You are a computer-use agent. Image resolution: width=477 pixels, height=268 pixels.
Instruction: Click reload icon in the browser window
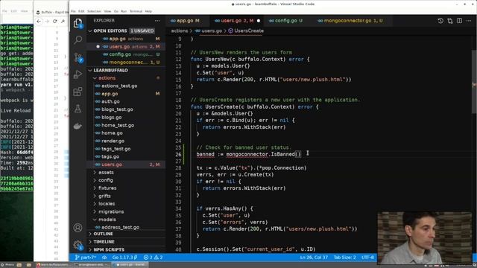pos(54,22)
